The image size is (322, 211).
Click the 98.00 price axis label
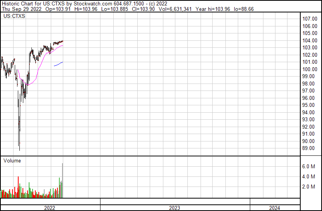pyautogui.click(x=308, y=84)
